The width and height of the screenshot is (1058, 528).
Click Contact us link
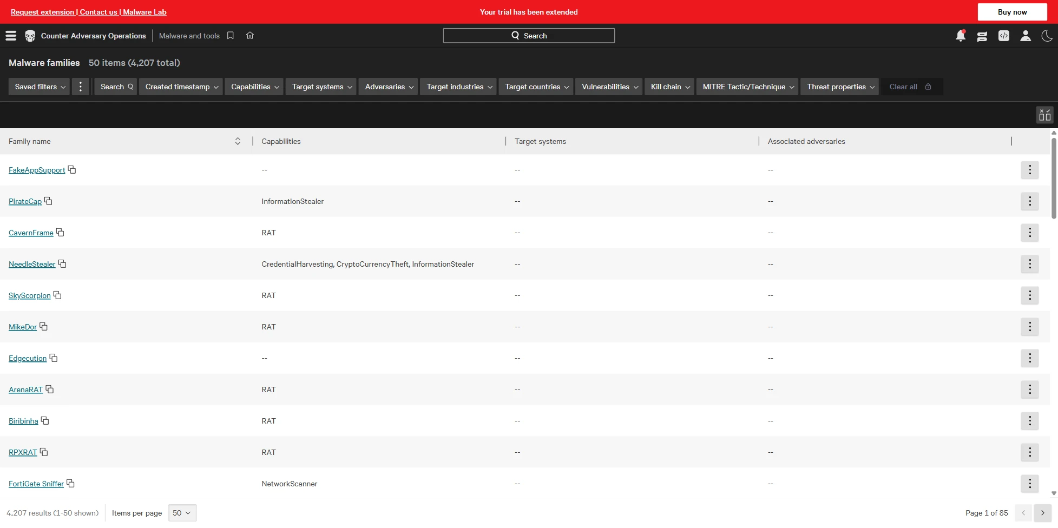tap(98, 12)
